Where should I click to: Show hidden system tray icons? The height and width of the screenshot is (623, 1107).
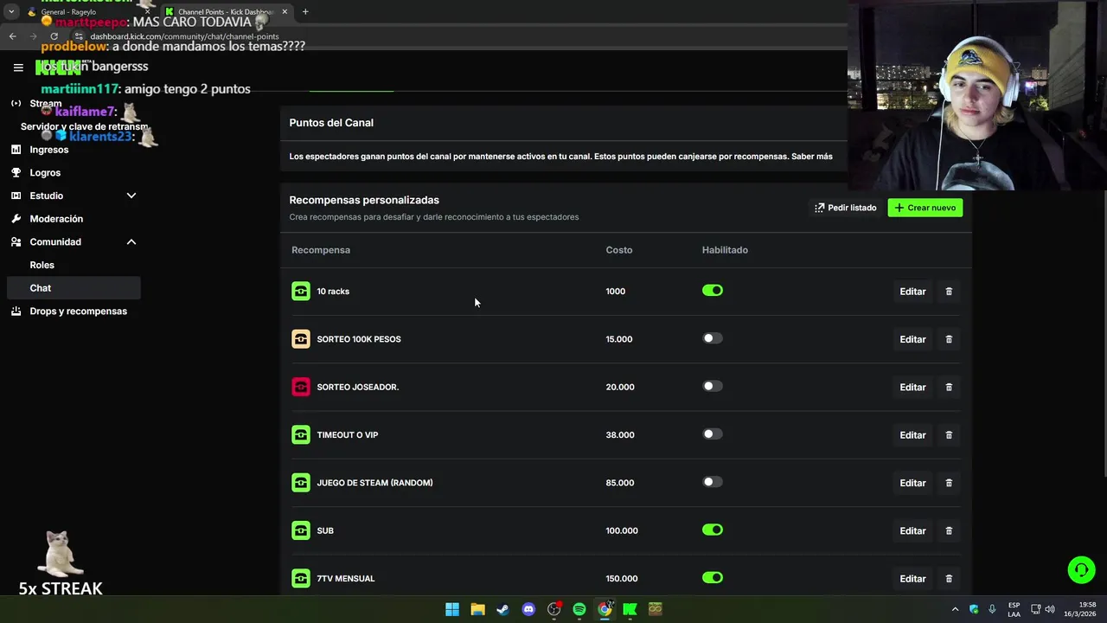click(x=955, y=609)
